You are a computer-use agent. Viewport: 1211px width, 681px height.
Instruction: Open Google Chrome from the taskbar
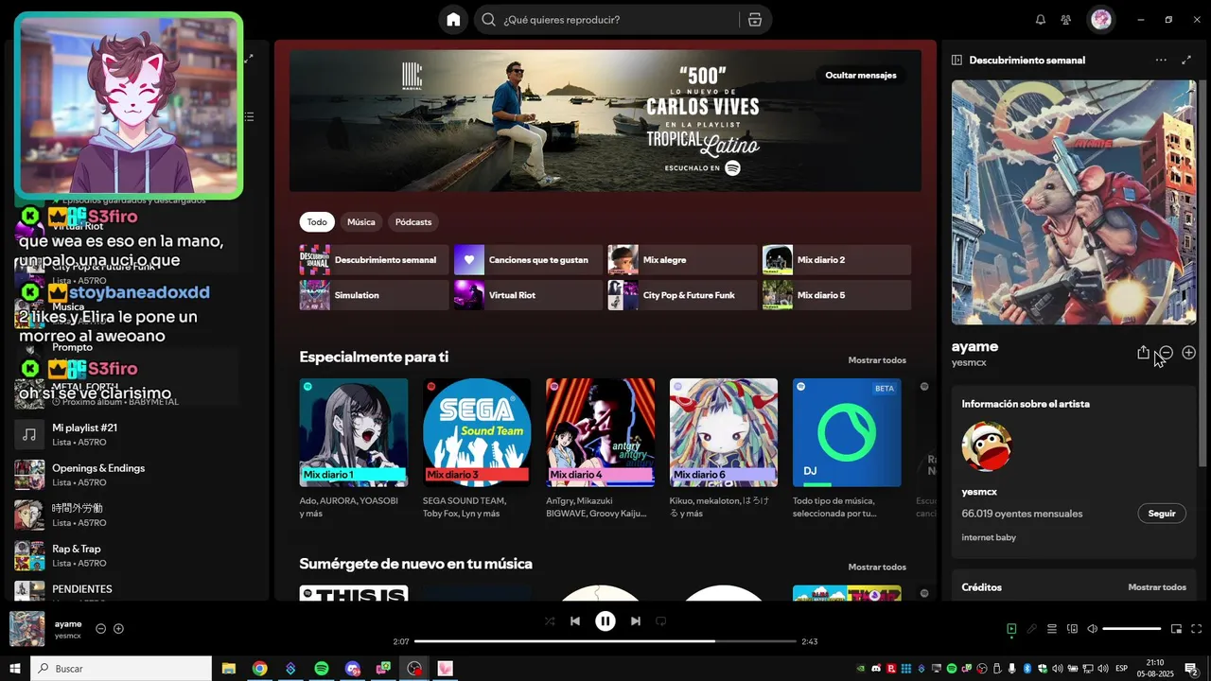pyautogui.click(x=259, y=669)
